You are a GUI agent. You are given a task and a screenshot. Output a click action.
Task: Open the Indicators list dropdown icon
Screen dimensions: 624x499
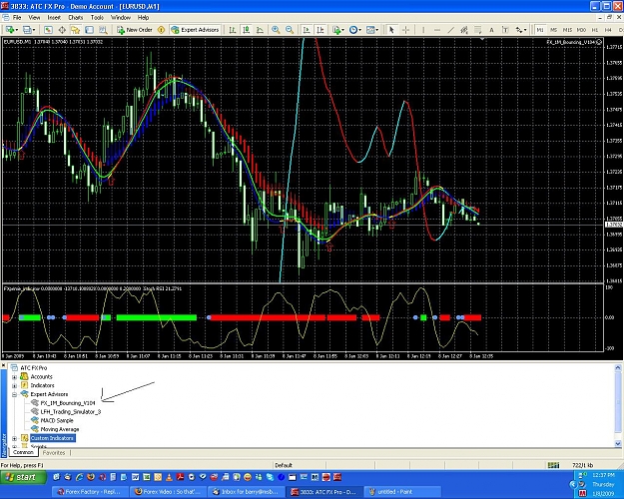click(x=337, y=30)
